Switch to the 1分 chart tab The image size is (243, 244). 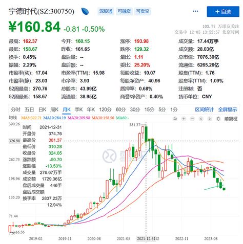[174, 109]
